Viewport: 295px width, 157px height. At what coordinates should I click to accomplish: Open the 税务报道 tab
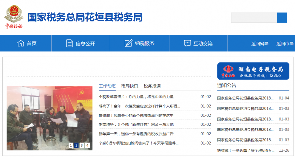point(152,86)
